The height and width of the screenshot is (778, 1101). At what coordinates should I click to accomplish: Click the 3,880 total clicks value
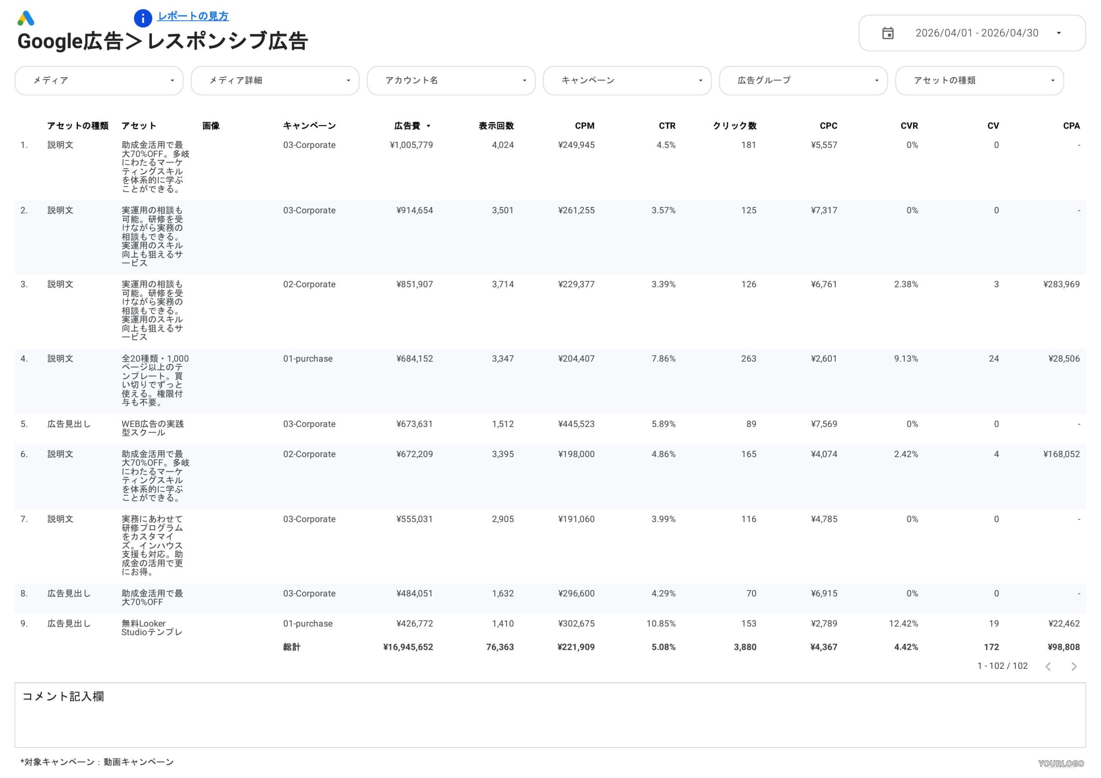coord(745,647)
